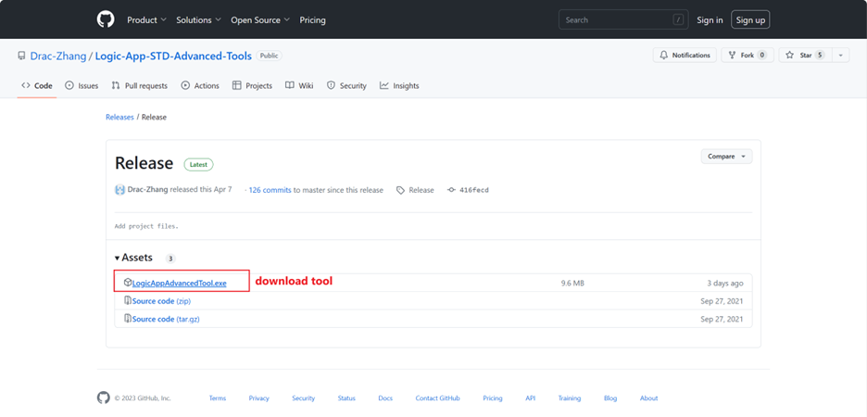Screen dimensions: 867x417
Task: Go to the Pricing page in header
Action: pos(312,19)
